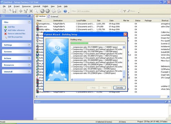Sort by the Status column header
171x124 pixels.
coord(139,21)
